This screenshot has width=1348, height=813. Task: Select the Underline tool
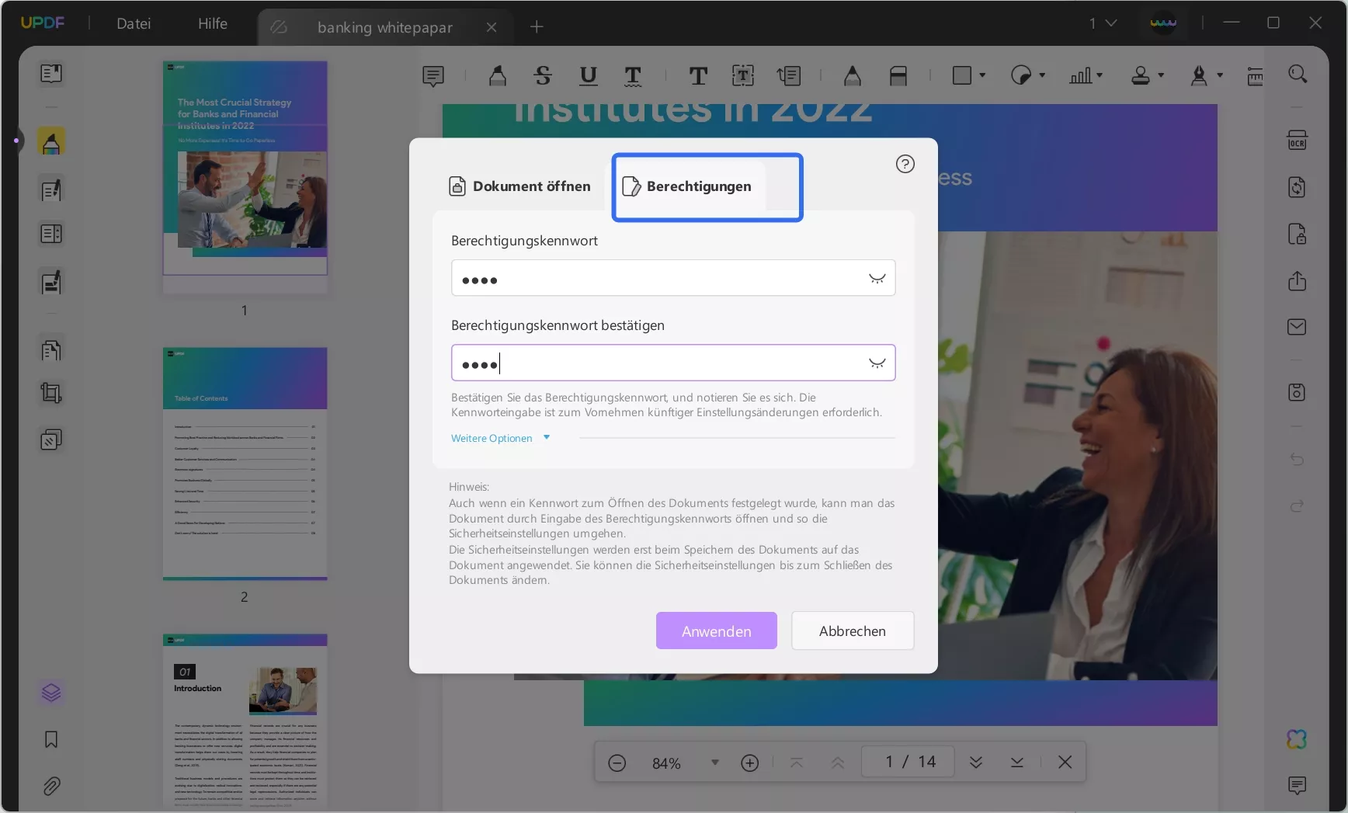[x=589, y=76]
